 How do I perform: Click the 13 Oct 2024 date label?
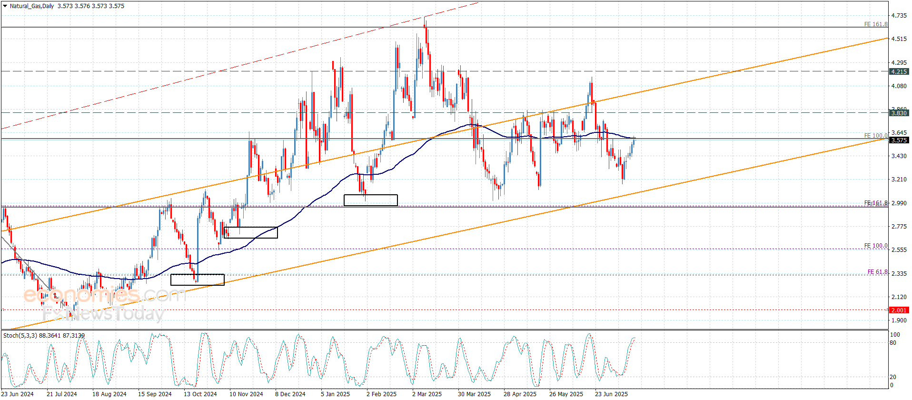[x=200, y=394]
